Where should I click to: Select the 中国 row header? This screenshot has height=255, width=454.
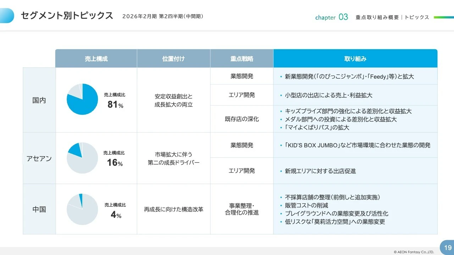click(39, 209)
